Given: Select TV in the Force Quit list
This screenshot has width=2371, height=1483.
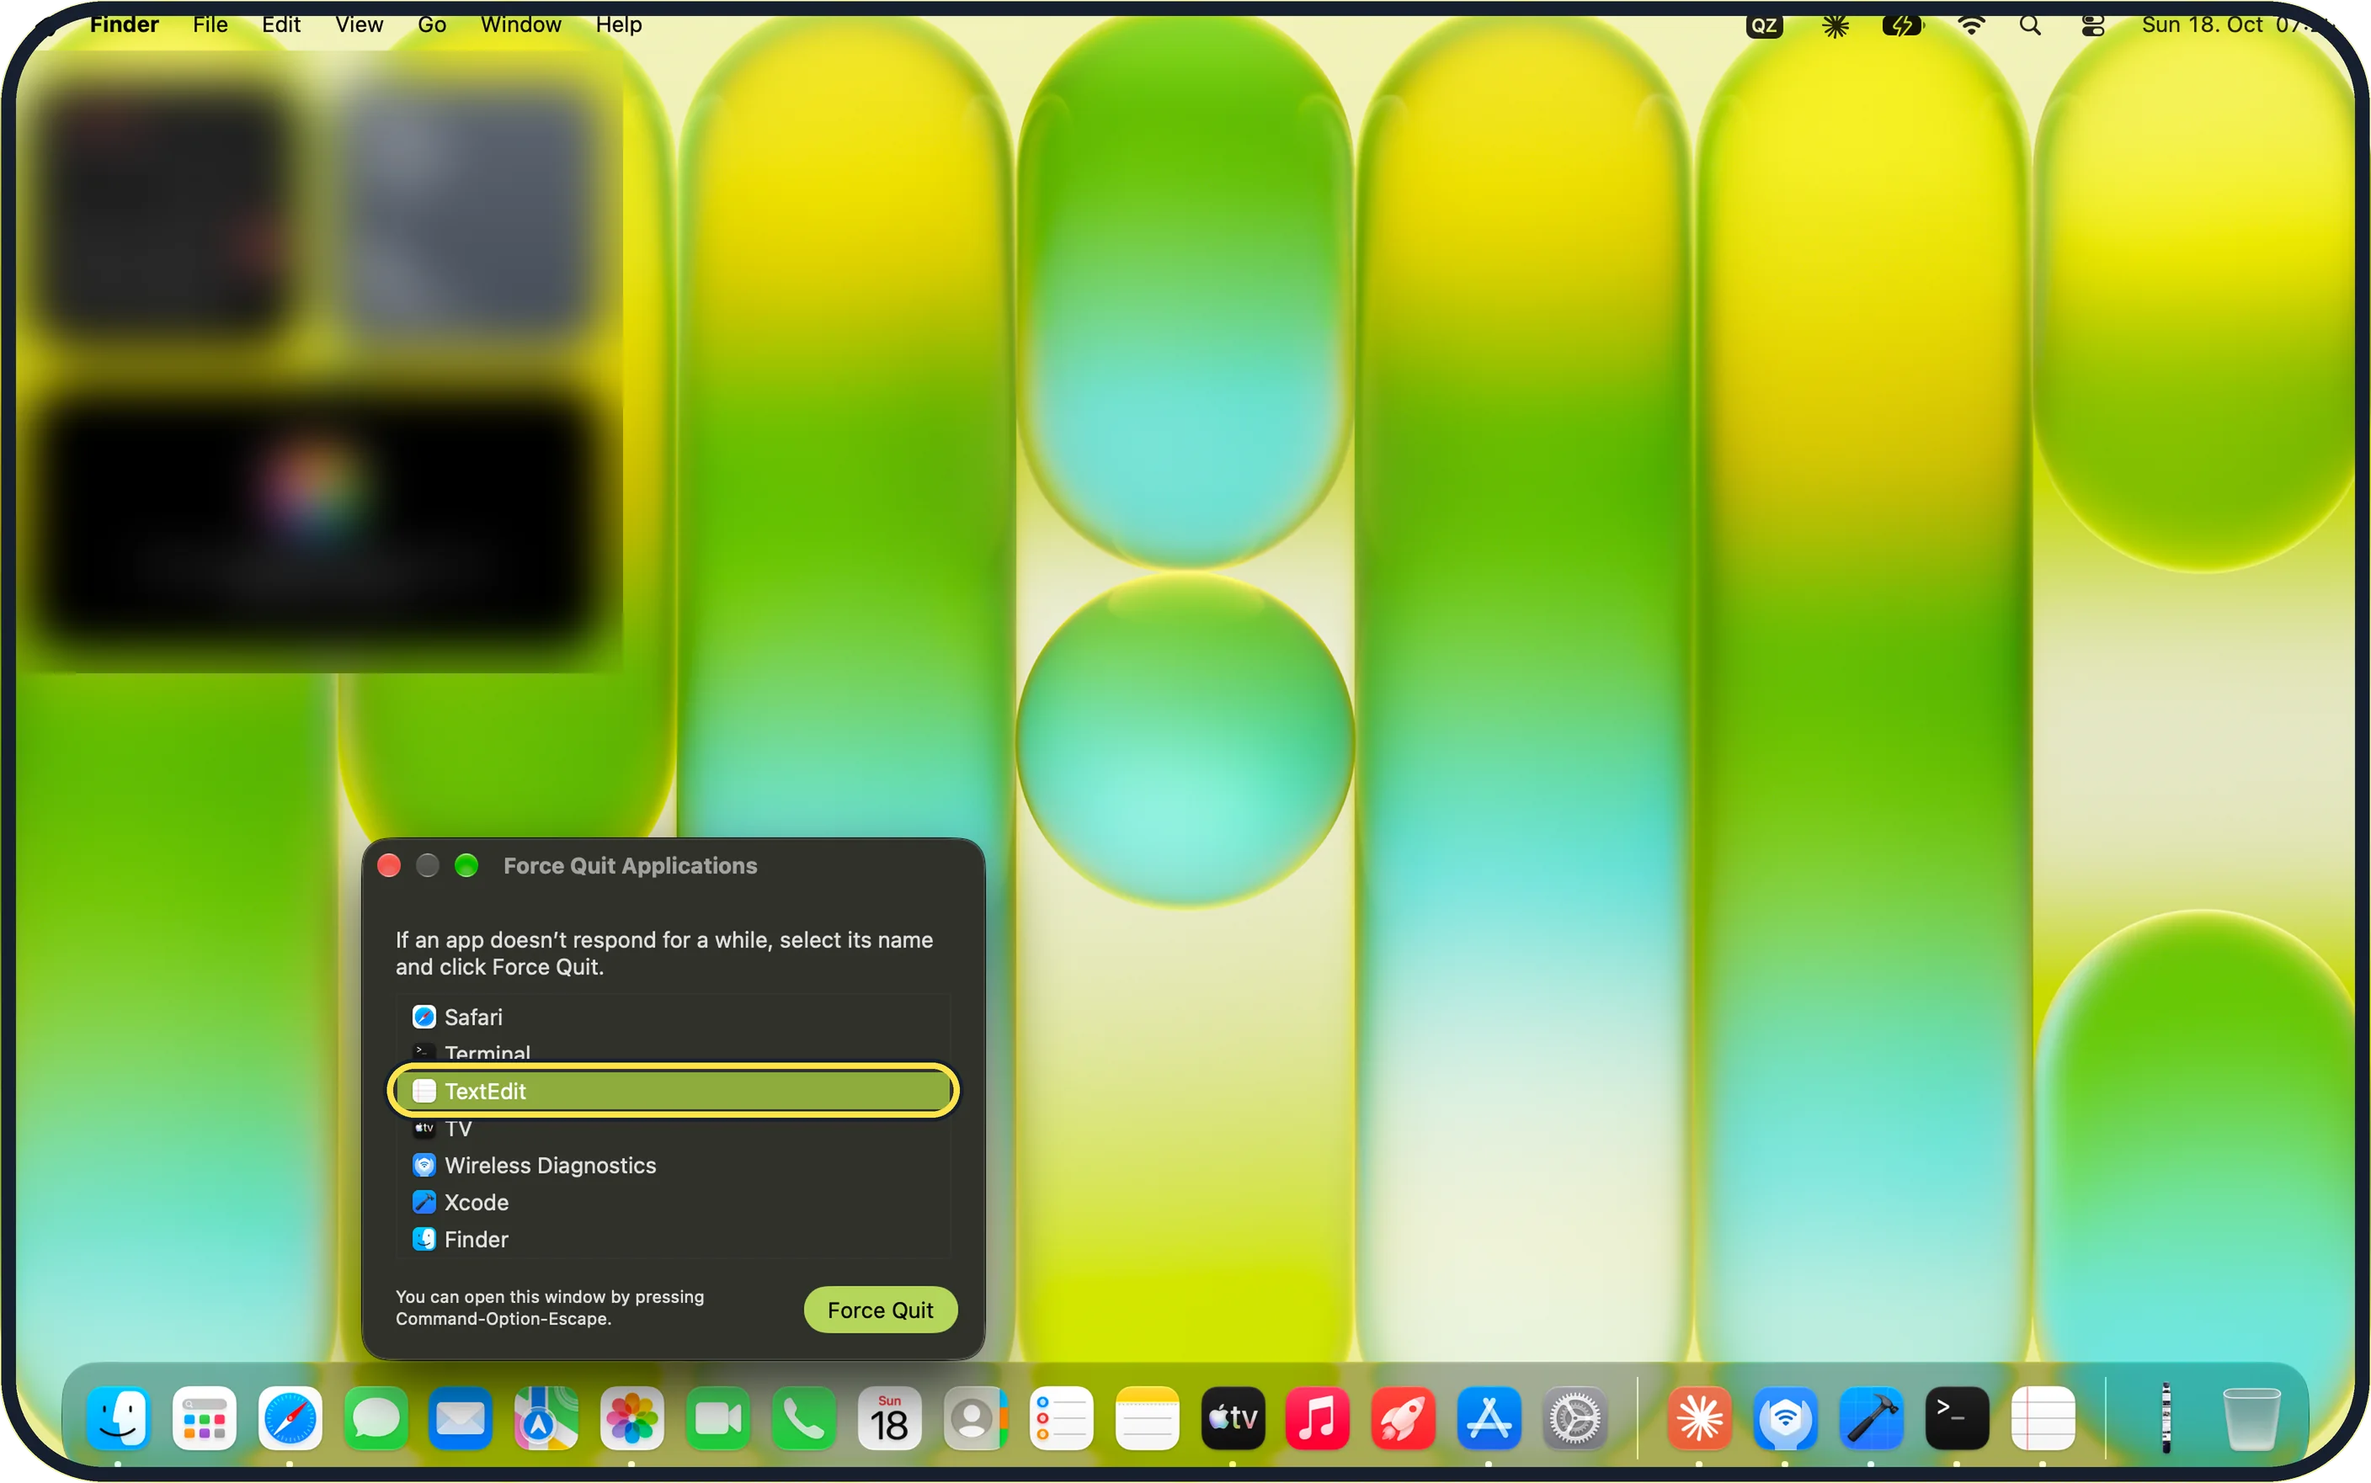Looking at the screenshot, I should [x=673, y=1129].
